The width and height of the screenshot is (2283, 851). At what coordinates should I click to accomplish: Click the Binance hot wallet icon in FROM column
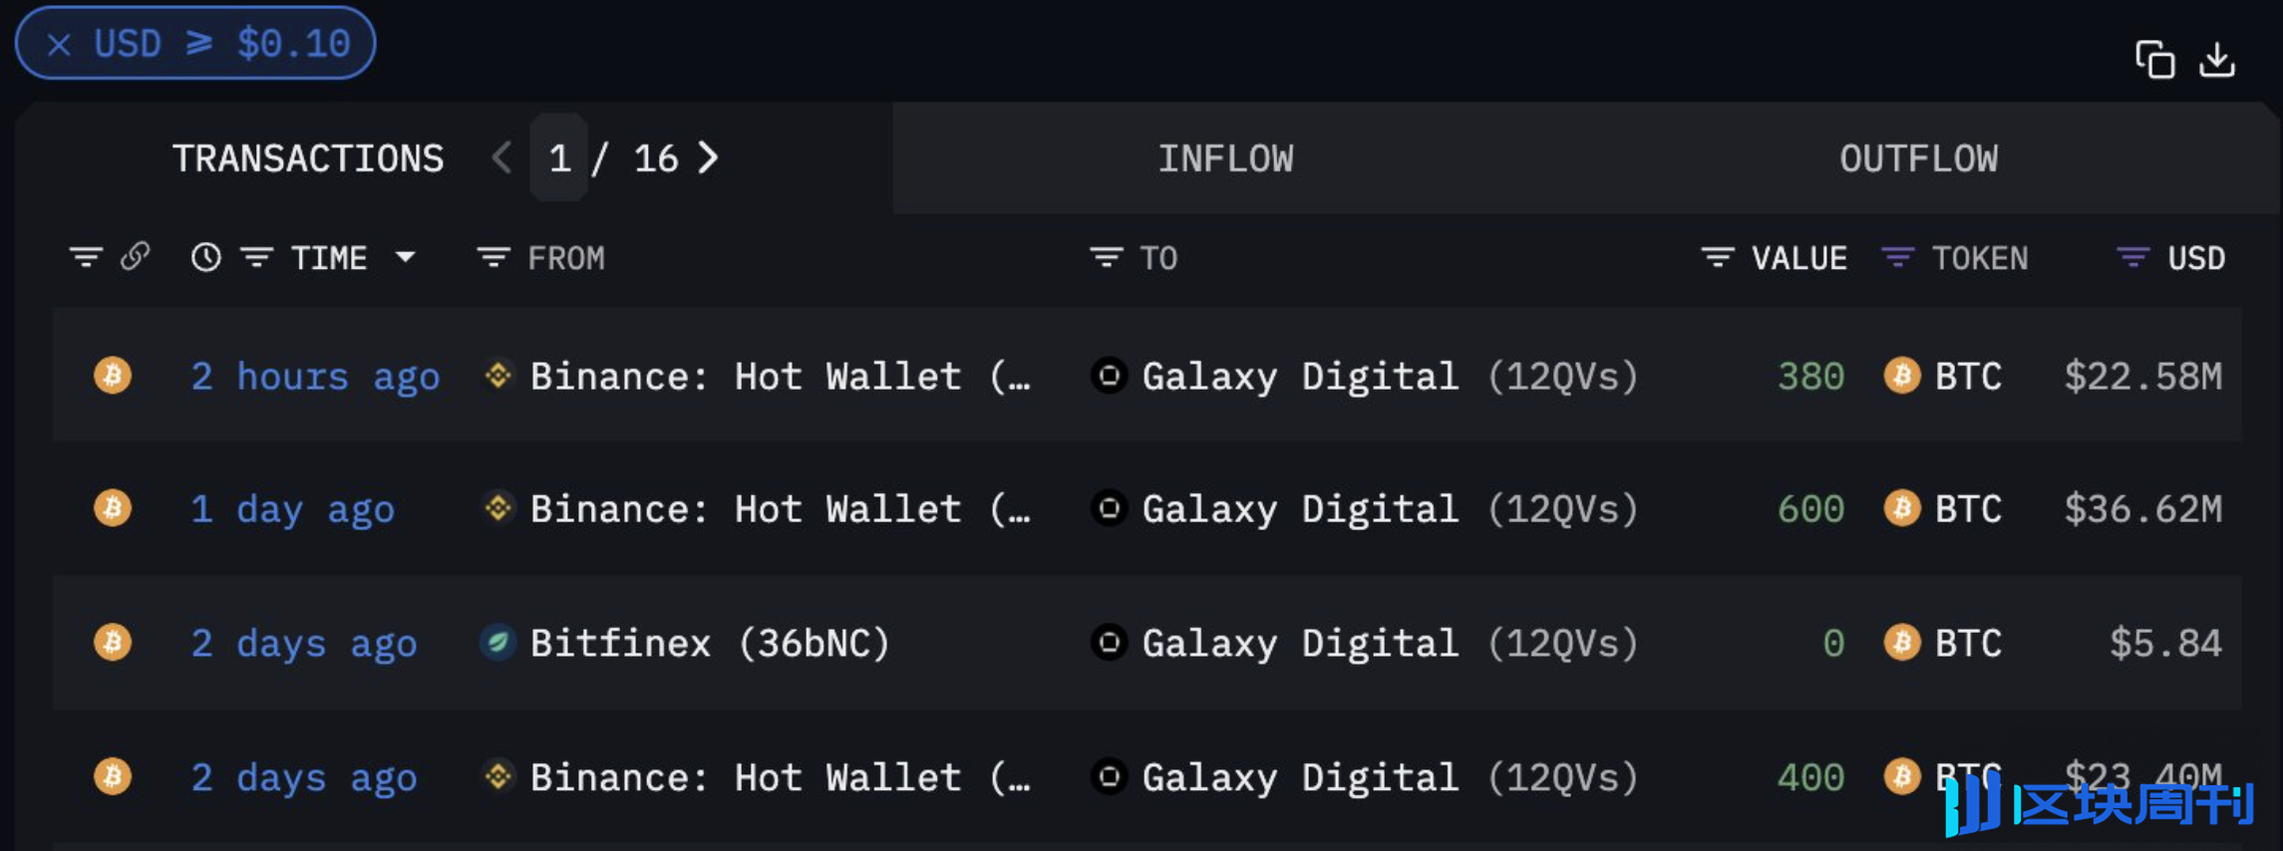[497, 376]
